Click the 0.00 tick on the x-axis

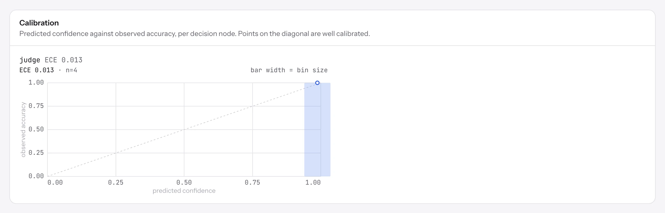tap(55, 183)
